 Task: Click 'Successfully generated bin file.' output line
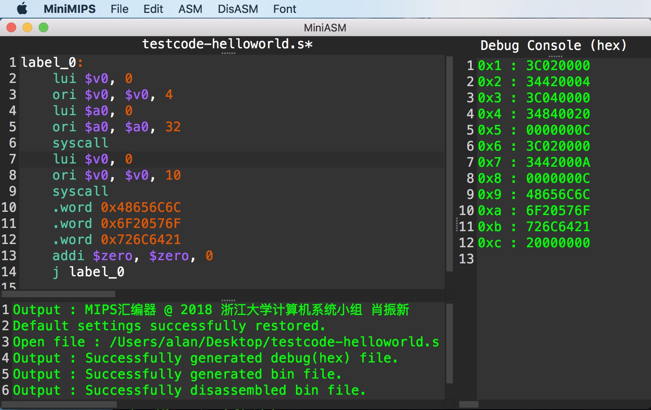[177, 374]
